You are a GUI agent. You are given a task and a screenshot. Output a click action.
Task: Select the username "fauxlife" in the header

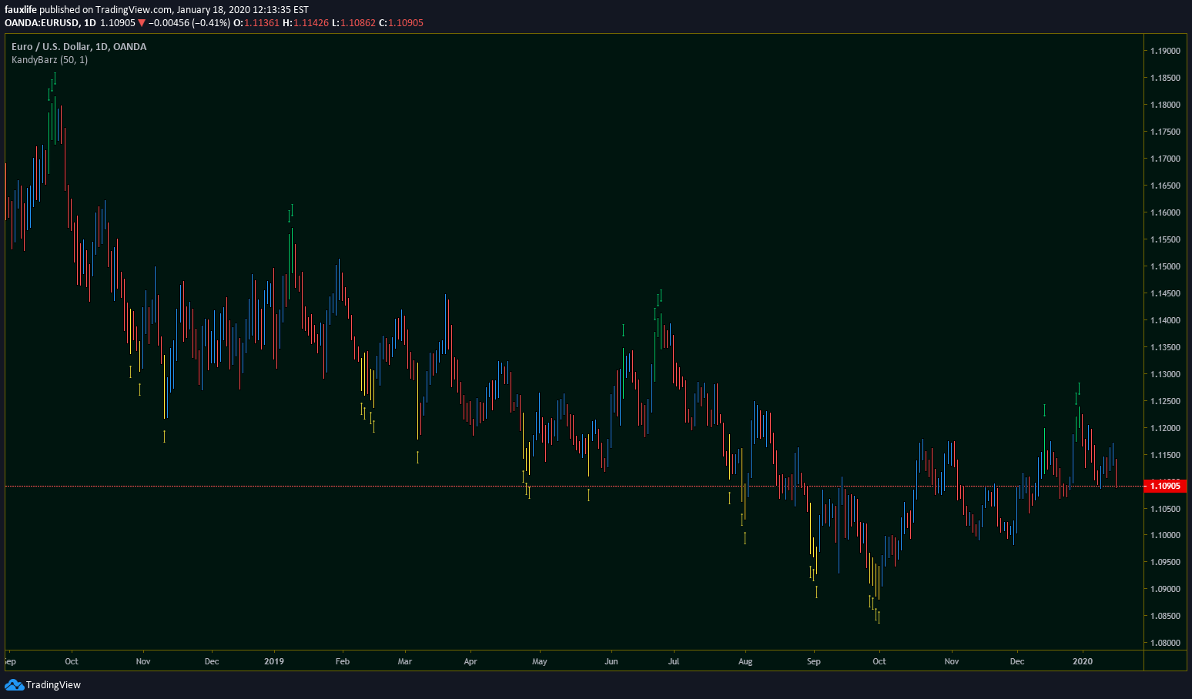[21, 10]
